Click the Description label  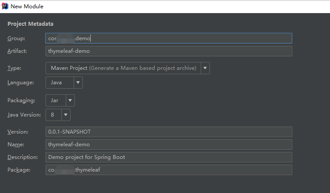click(23, 157)
